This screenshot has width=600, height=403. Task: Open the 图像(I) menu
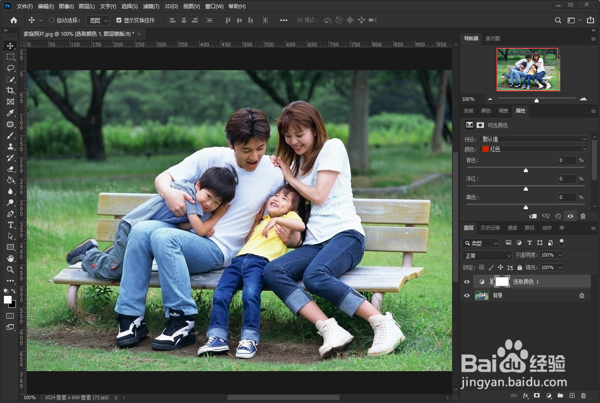click(x=66, y=6)
